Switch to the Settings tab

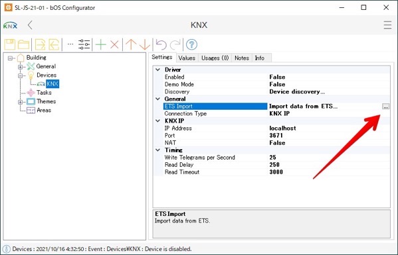point(162,57)
